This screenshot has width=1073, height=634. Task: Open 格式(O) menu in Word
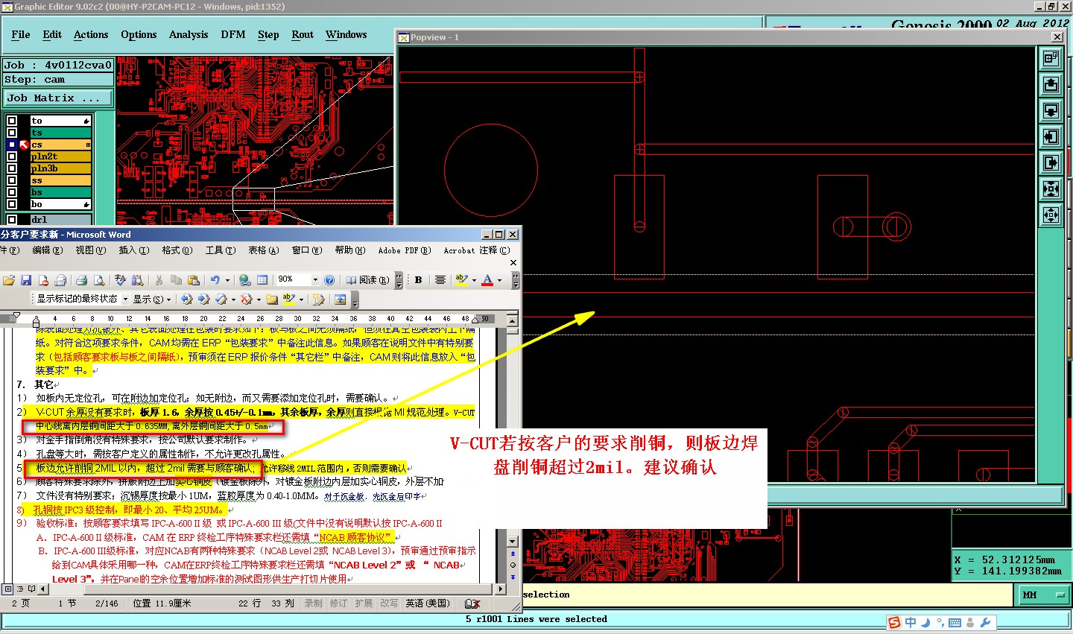click(x=177, y=250)
